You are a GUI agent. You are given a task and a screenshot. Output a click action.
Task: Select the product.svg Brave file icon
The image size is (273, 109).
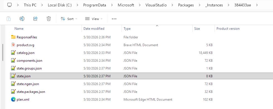(13, 45)
